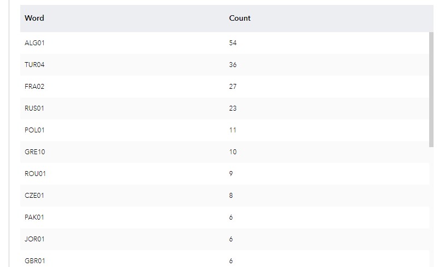Click the table's vertical scrollbar thumb
This screenshot has height=267, width=439.
click(x=431, y=90)
